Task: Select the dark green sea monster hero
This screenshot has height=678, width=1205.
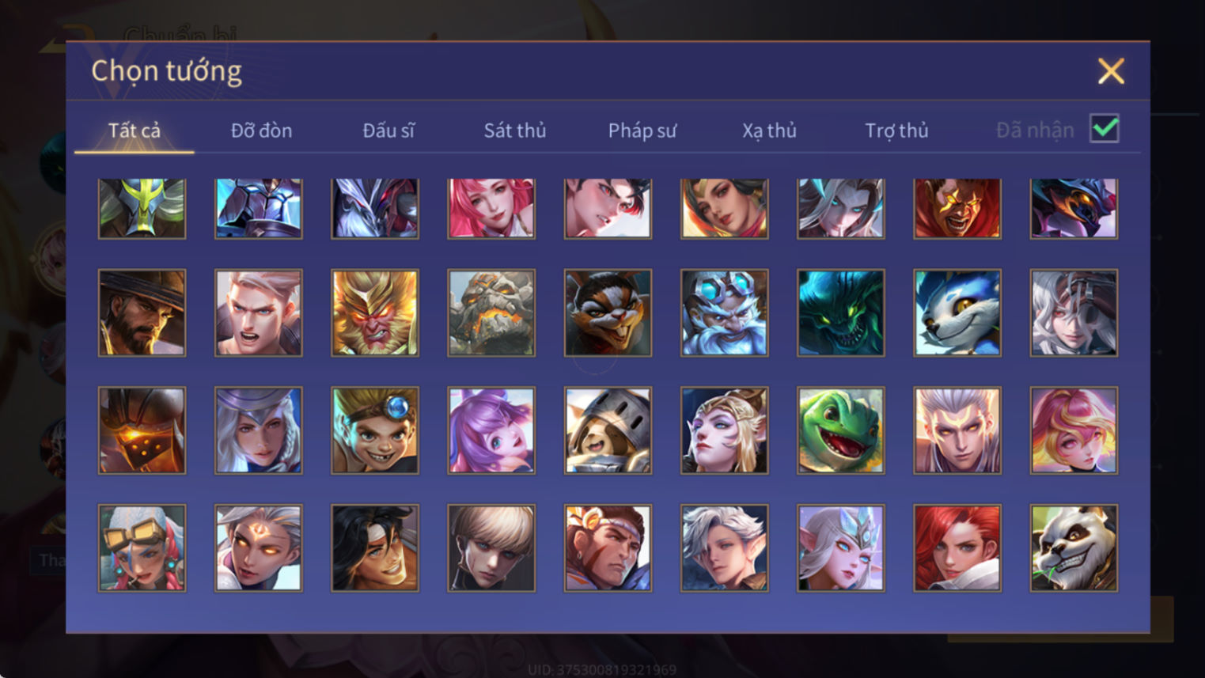Action: [x=841, y=312]
